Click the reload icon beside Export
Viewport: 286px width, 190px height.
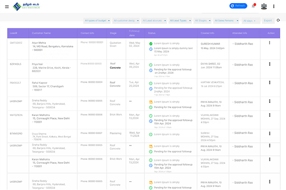click(x=278, y=21)
